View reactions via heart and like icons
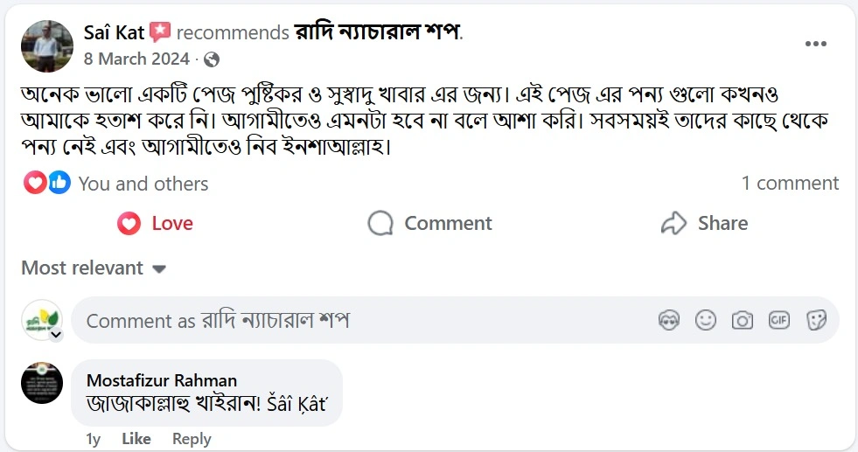 tap(46, 184)
